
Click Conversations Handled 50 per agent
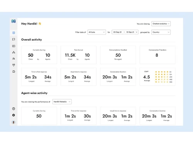click(118, 55)
